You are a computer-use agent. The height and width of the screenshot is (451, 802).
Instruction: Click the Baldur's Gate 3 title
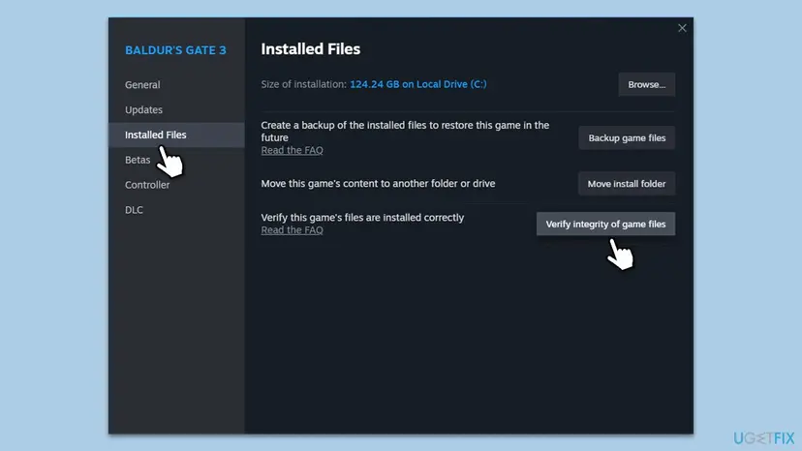[175, 50]
